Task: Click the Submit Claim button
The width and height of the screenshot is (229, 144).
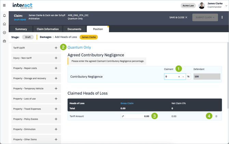Action: pyautogui.click(x=205, y=17)
